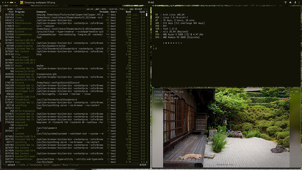Click 'OS : Arch Linux x86_64' in the terminal
Screen dimensions: 302x170
(x=170, y=14)
